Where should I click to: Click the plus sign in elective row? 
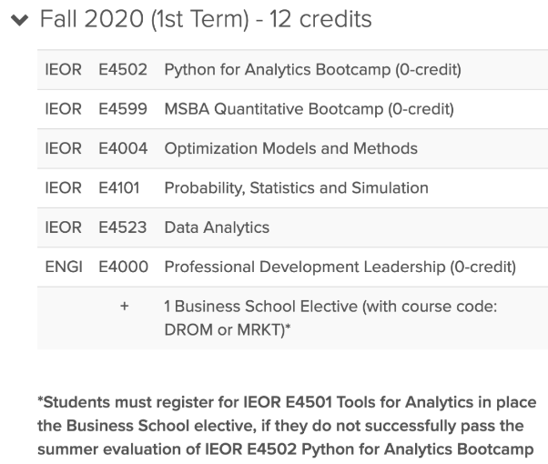(x=124, y=308)
